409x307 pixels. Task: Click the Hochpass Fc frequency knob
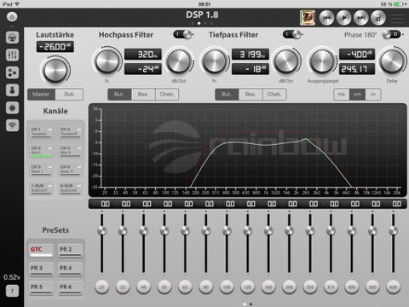(107, 61)
